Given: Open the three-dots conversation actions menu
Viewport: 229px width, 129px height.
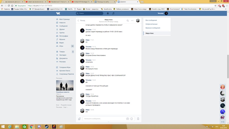Looking at the screenshot, I should 132,20.
